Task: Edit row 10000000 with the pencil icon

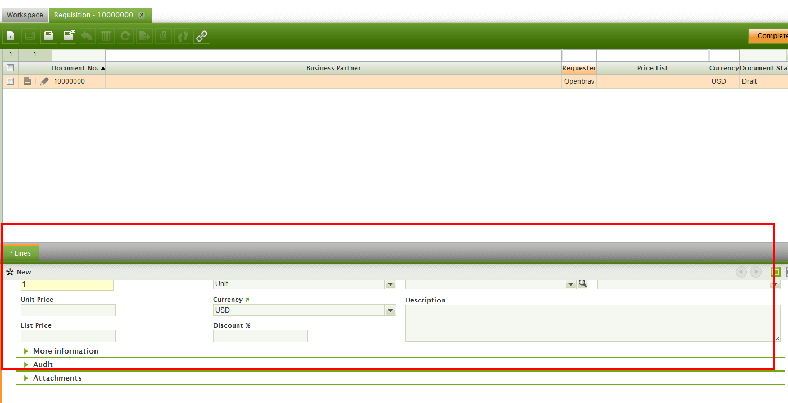Action: click(44, 81)
